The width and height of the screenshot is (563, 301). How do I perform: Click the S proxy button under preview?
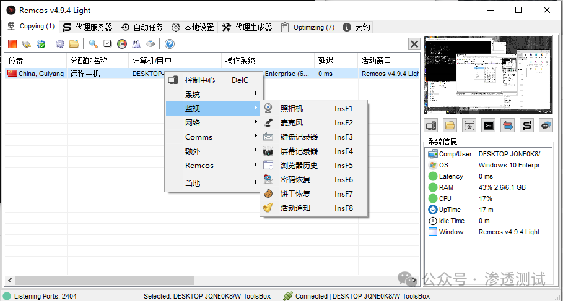point(526,125)
